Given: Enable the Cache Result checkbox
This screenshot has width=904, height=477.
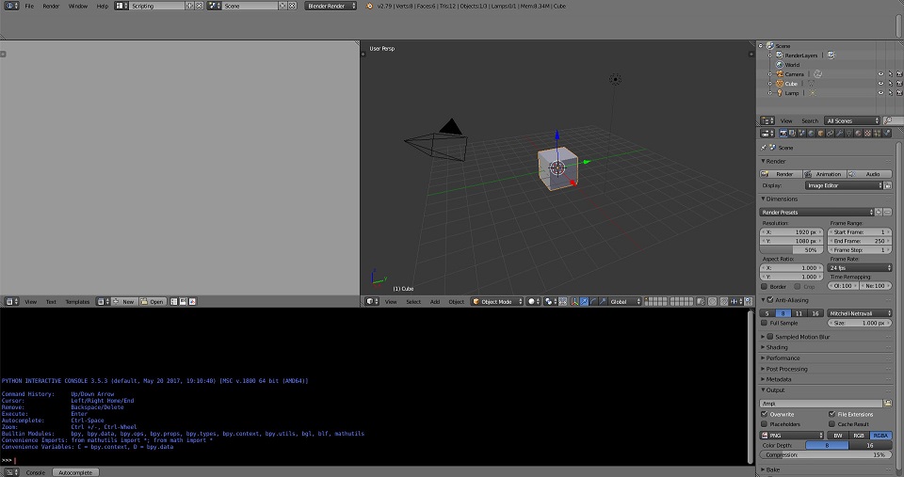Looking at the screenshot, I should click(831, 424).
